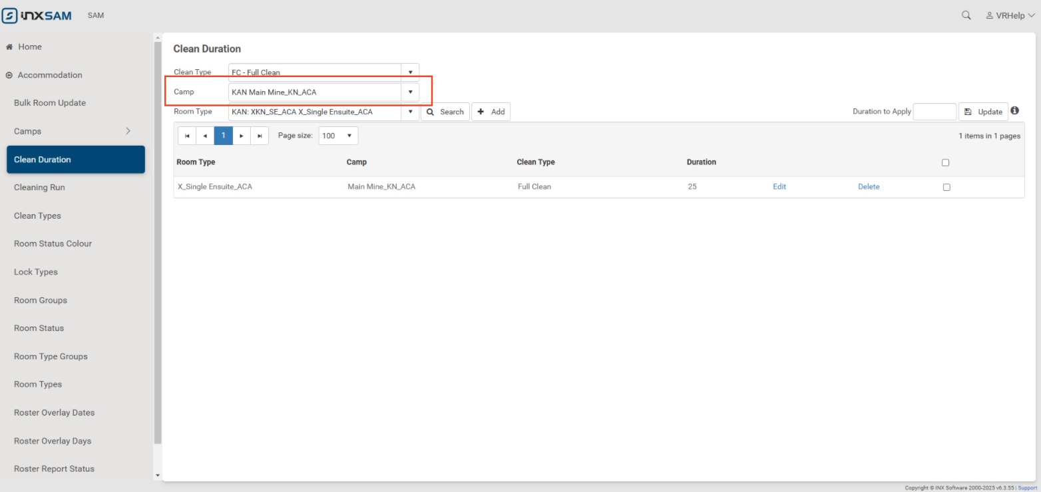1041x492 pixels.
Task: Tick the select-all header checkbox
Action: [945, 162]
